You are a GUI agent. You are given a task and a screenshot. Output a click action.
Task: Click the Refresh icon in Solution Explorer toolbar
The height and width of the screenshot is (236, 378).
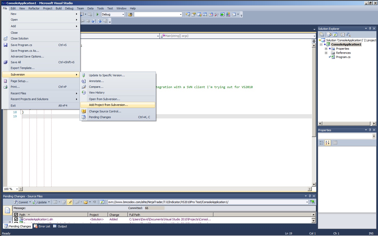(335, 34)
